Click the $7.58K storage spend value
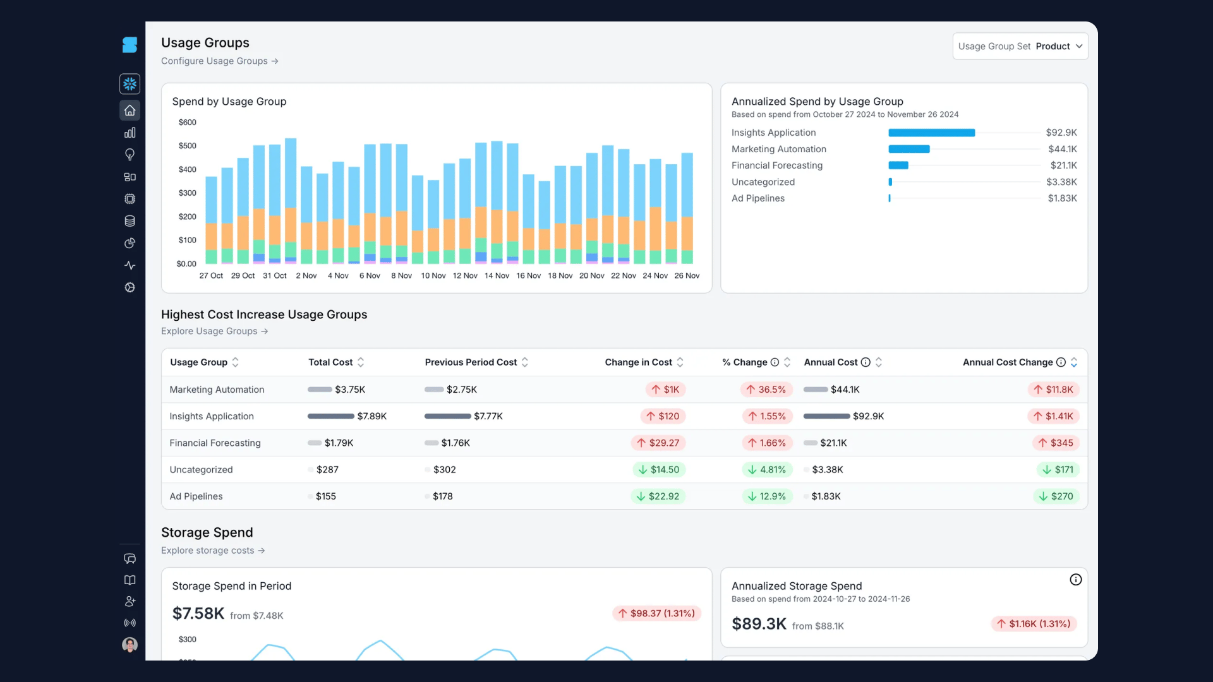1213x682 pixels. pyautogui.click(x=198, y=613)
